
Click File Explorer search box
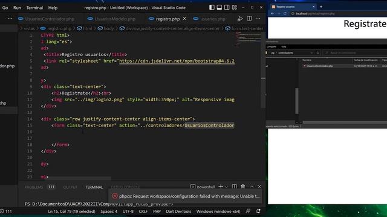coord(356,53)
